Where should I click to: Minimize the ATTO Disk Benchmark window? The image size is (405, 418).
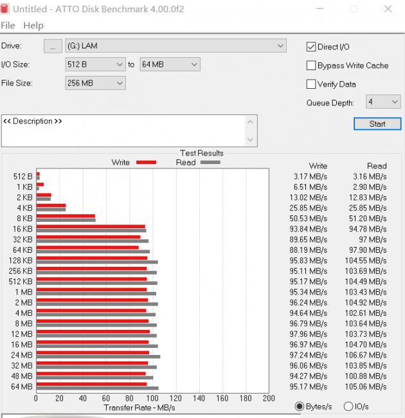(319, 9)
